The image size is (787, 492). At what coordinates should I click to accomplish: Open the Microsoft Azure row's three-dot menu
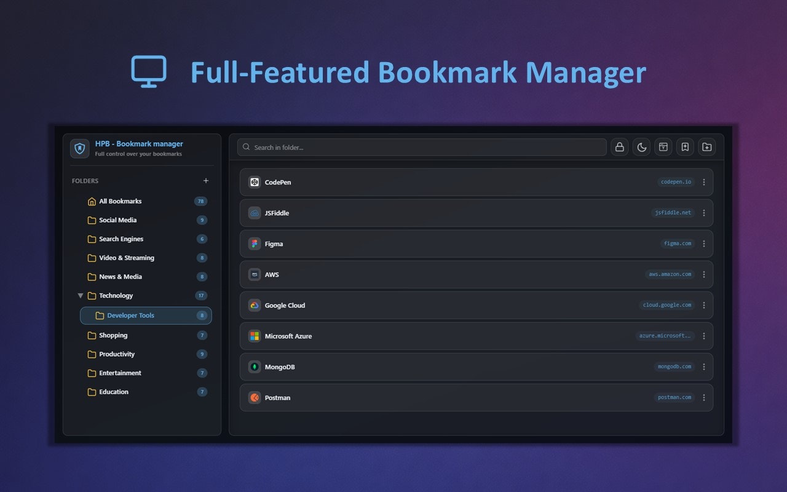[x=704, y=336]
